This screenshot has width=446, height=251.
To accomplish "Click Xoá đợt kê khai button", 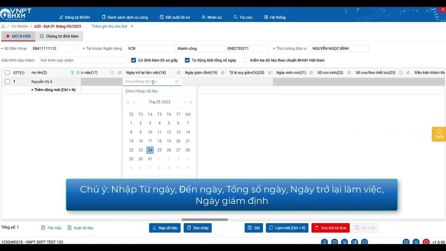I will [x=330, y=228].
